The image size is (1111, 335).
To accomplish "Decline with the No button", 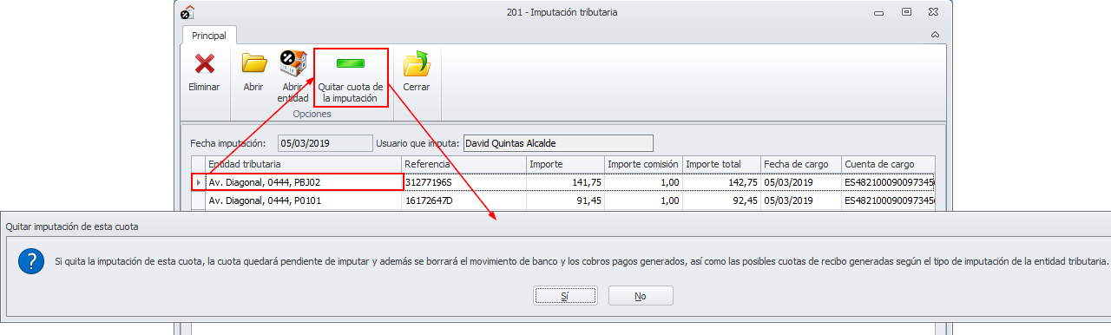I will pos(641,296).
